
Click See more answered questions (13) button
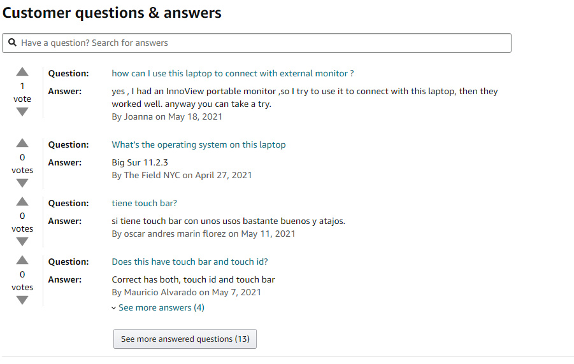pos(185,339)
